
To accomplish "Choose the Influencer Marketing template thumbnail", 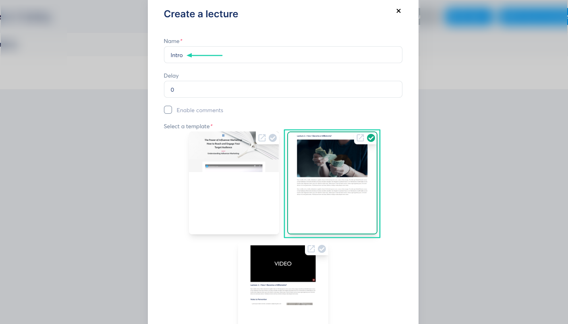I will coord(234,183).
